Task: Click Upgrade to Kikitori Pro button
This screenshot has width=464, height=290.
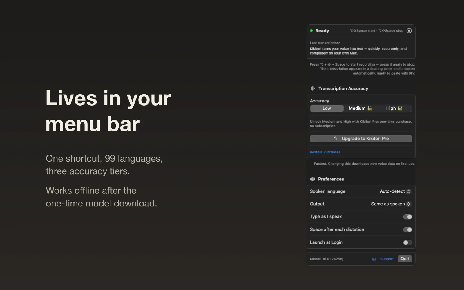Action: [x=361, y=139]
